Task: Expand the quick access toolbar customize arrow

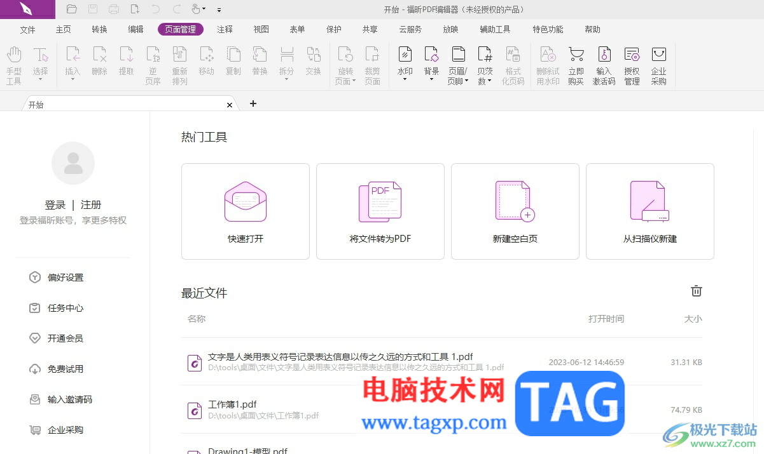Action: [219, 10]
